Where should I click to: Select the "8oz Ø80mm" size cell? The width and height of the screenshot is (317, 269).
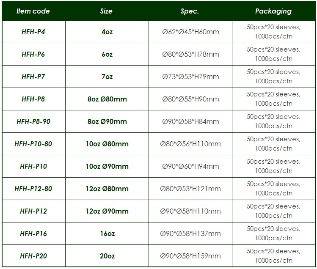pyautogui.click(x=107, y=99)
